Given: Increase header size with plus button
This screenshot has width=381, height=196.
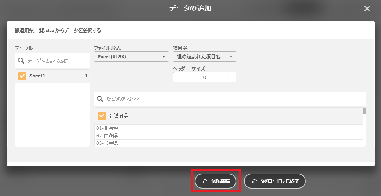Looking at the screenshot, I should (x=228, y=77).
